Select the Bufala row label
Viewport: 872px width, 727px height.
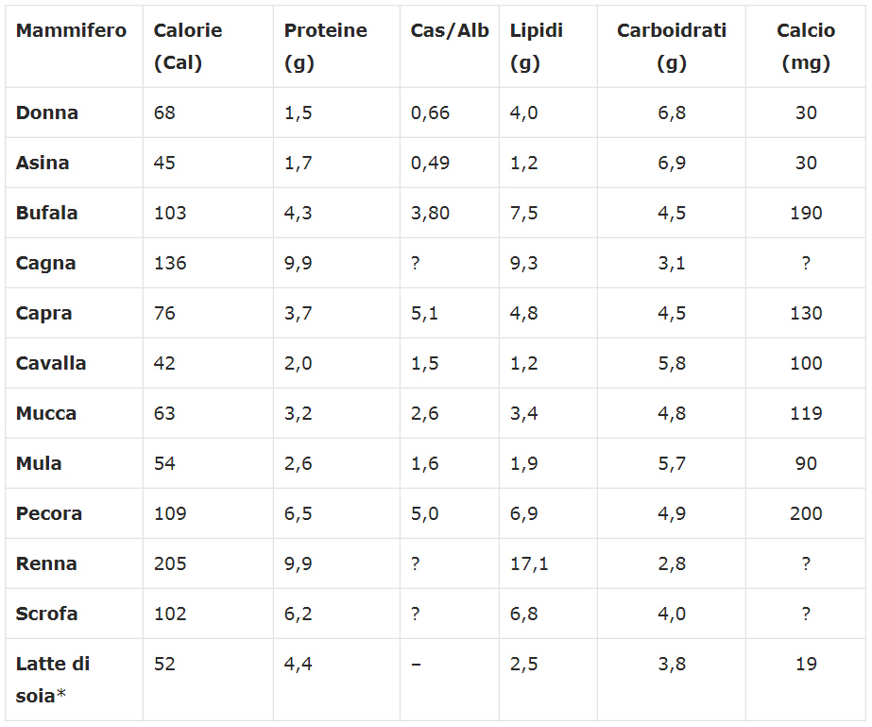47,213
